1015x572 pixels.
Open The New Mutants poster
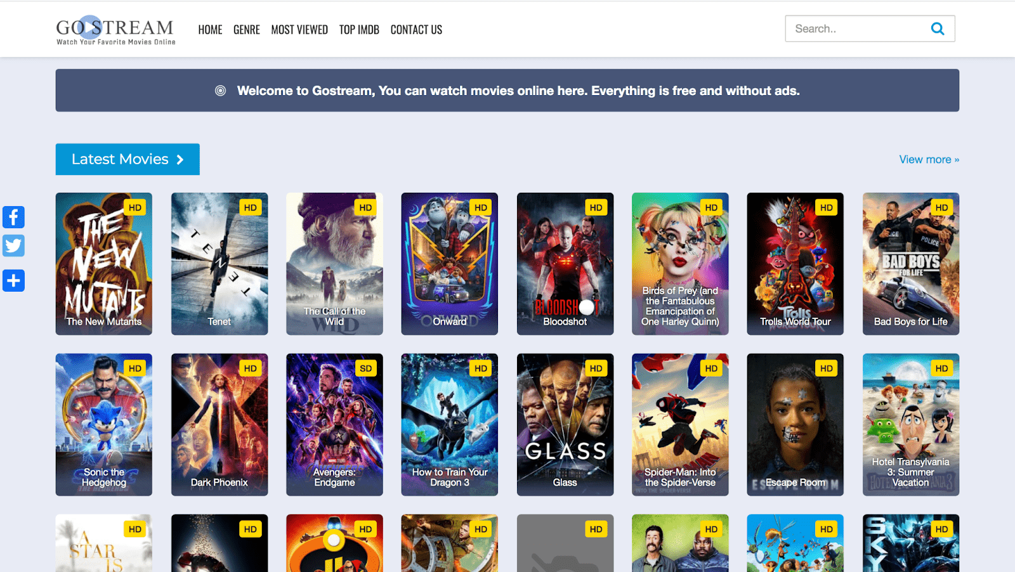coord(104,264)
